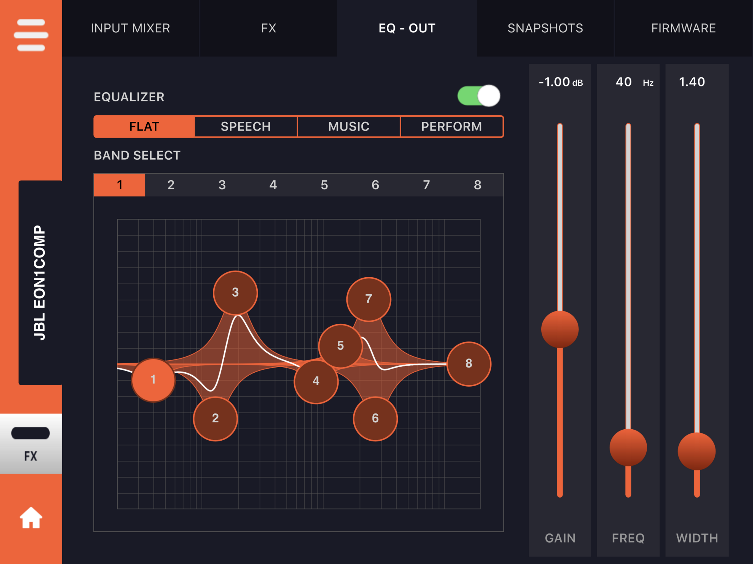Image resolution: width=753 pixels, height=564 pixels.
Task: Select EQ node 6 on the graph
Action: pyautogui.click(x=375, y=418)
